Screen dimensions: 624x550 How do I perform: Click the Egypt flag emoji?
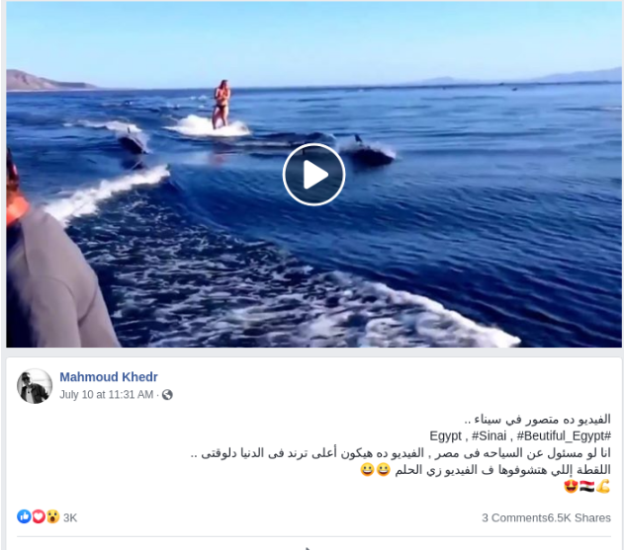point(587,486)
